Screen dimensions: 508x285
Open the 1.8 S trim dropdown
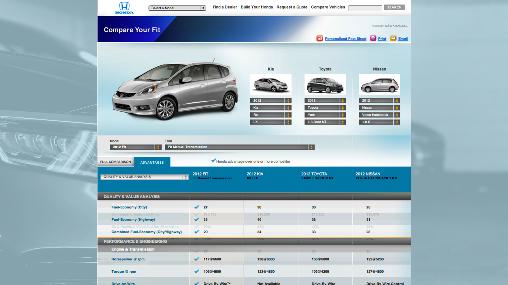[x=379, y=122]
